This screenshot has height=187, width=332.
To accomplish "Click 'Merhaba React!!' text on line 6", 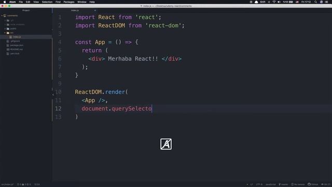I will (133, 59).
